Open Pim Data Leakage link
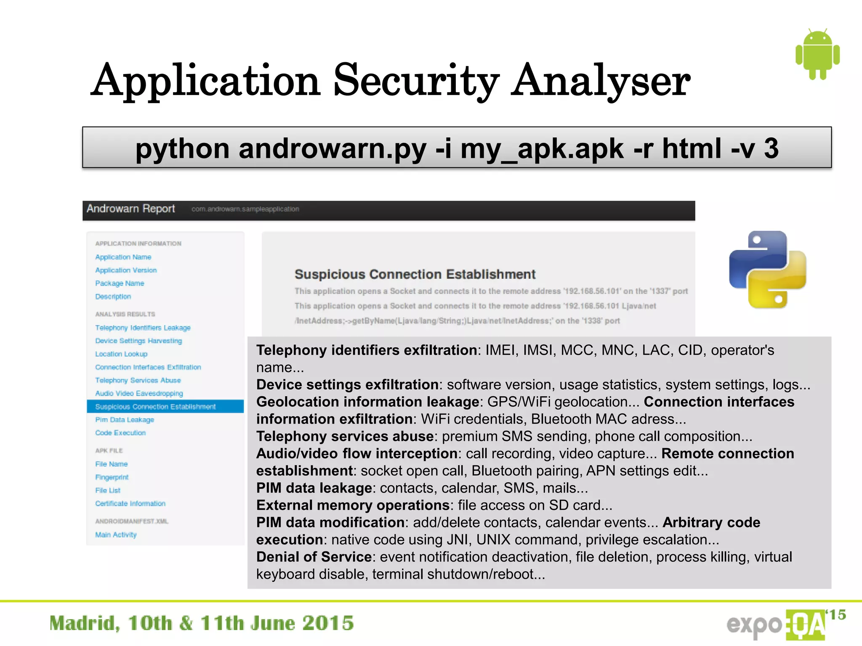This screenshot has width=862, height=646. click(125, 420)
